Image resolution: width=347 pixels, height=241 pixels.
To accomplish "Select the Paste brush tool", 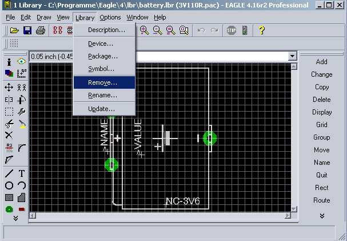I will [x=22, y=124].
